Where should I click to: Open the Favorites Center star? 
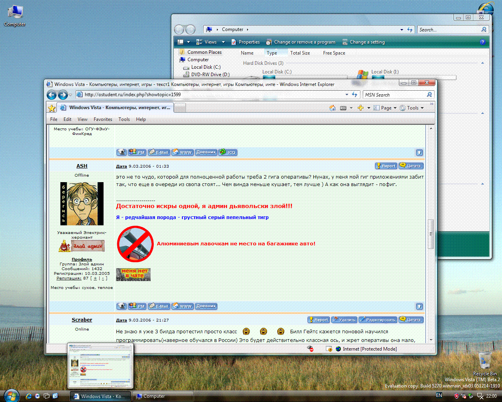pyautogui.click(x=51, y=108)
